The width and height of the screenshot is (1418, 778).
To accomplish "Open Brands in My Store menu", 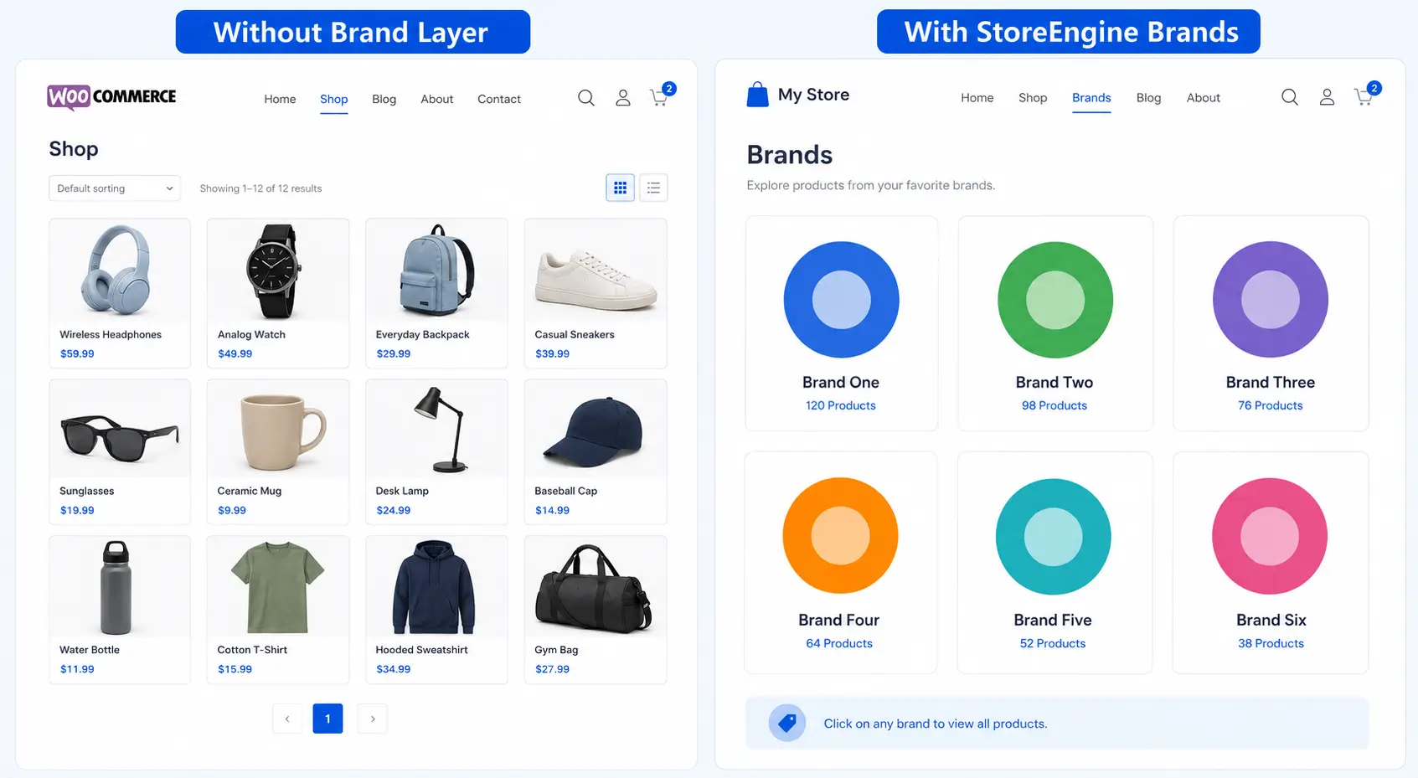I will pyautogui.click(x=1091, y=98).
